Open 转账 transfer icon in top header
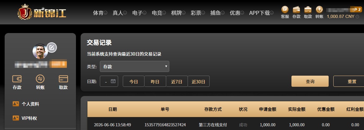The width and height of the screenshot is (364, 130). (319, 10)
